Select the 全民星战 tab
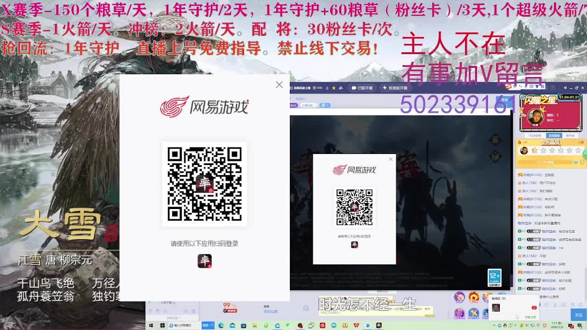 pyautogui.click(x=554, y=136)
